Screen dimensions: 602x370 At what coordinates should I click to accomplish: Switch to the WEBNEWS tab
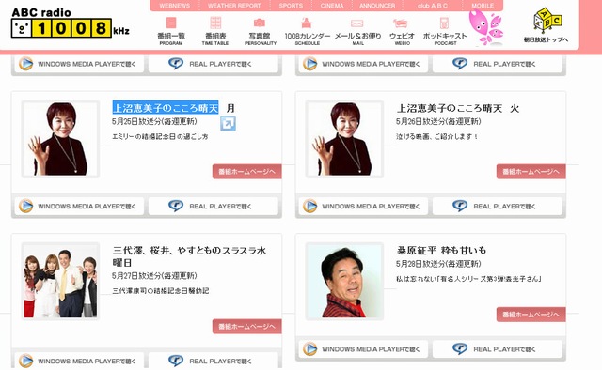(175, 6)
